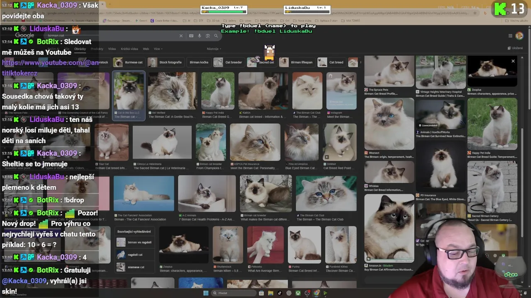Open Shutterstock birman kitten image
The height and width of the screenshot is (298, 531).
point(227,245)
